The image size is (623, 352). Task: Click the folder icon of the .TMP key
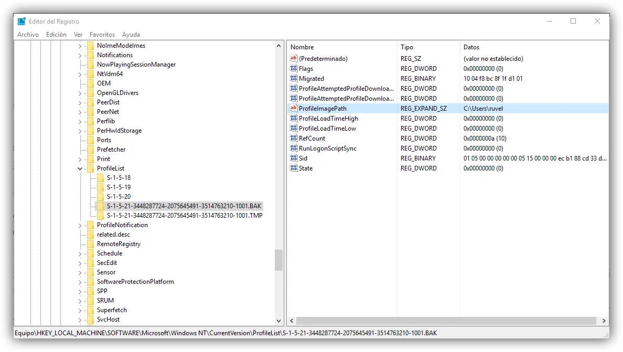click(x=101, y=215)
